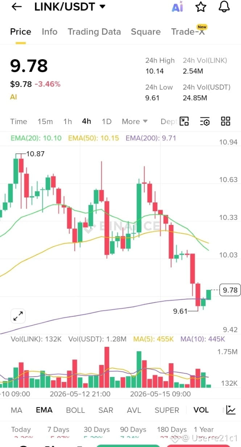
Task: Tap the Vol(LINK): 132K label
Action: click(36, 339)
